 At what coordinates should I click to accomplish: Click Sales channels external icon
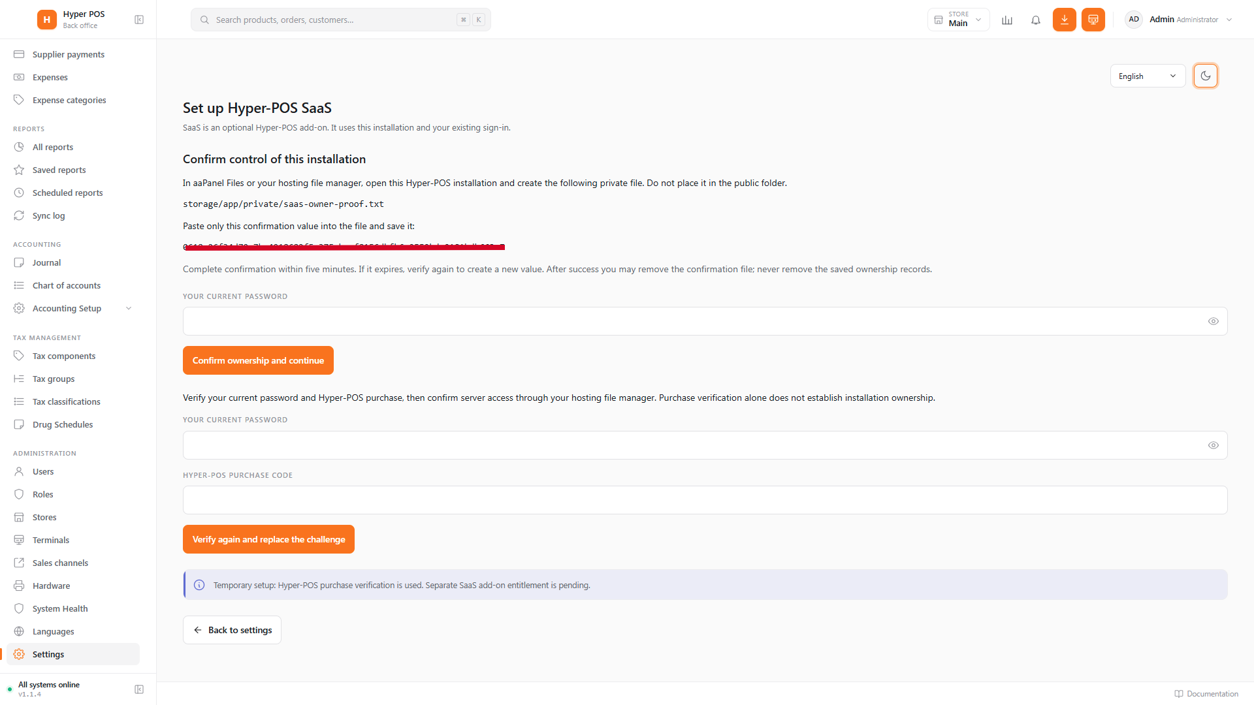pyautogui.click(x=19, y=563)
